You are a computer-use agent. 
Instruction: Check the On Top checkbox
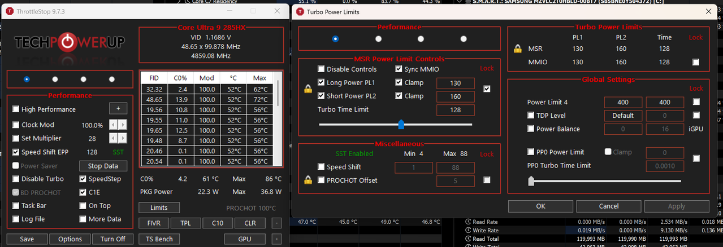tap(83, 206)
